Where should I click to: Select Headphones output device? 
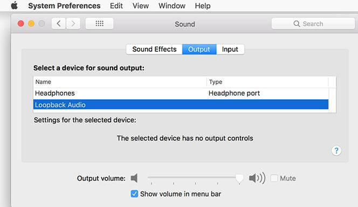tap(181, 93)
